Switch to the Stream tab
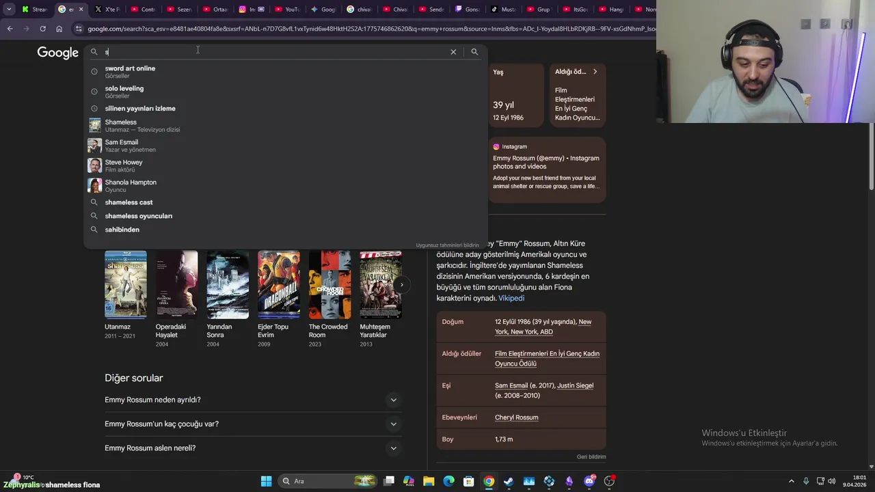This screenshot has height=492, width=875. click(35, 10)
